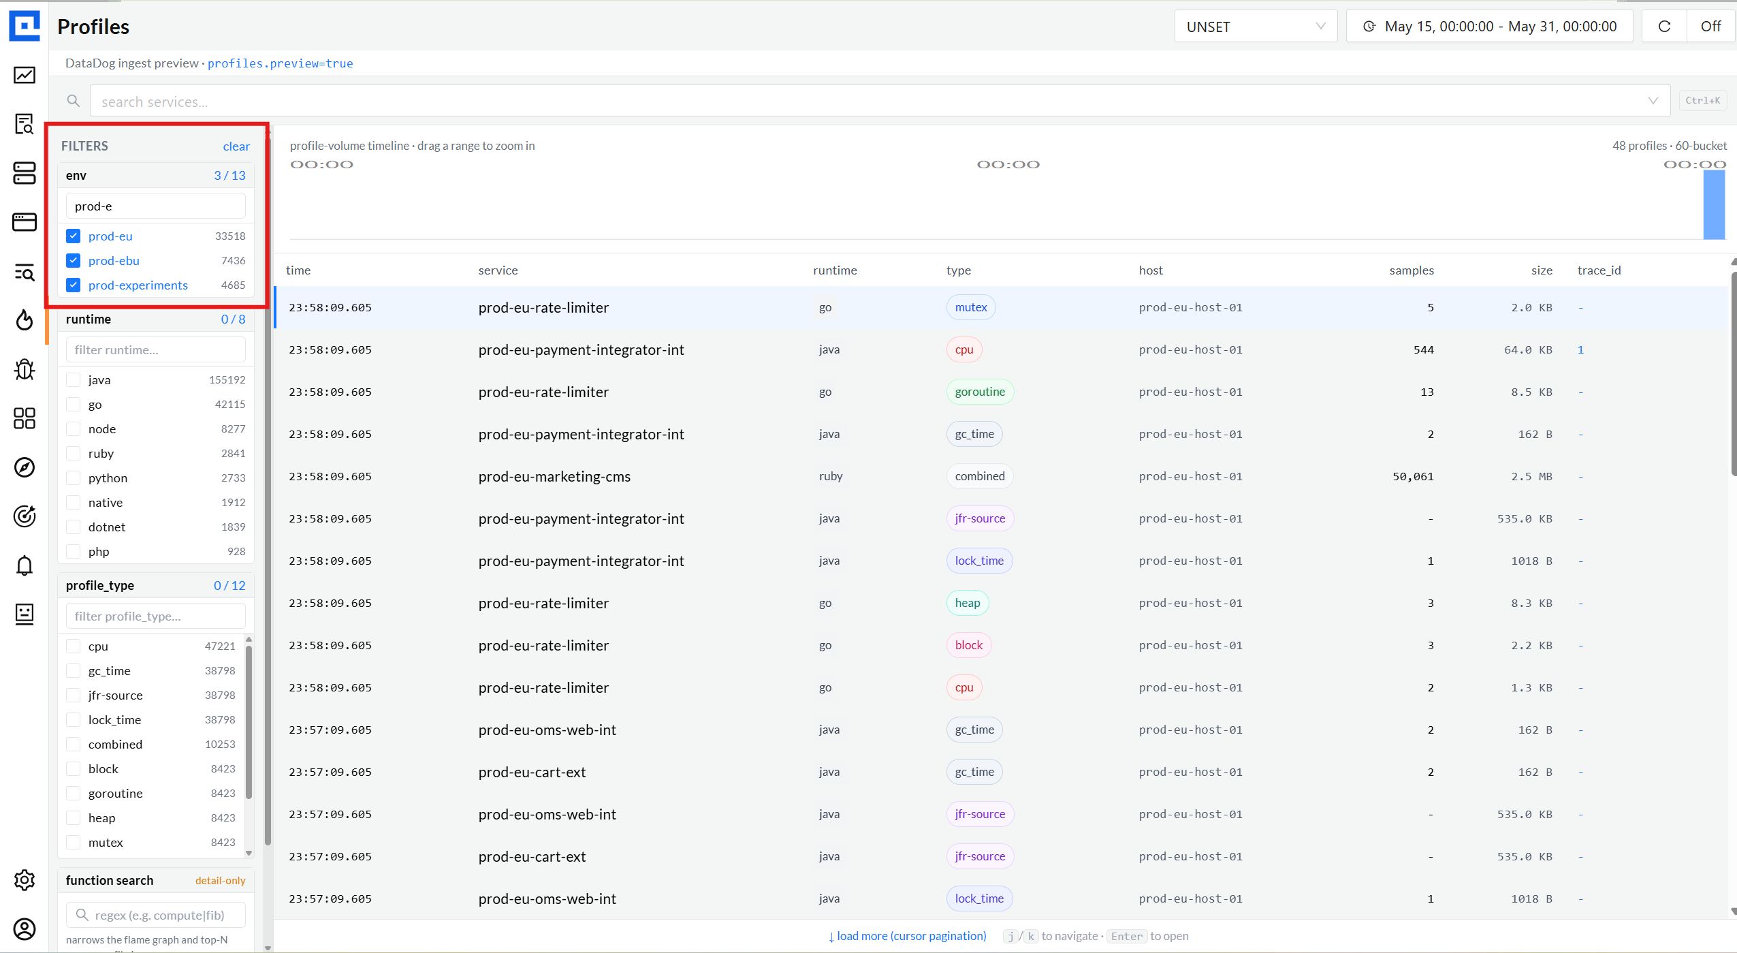Image resolution: width=1737 pixels, height=953 pixels.
Task: Check the java runtime checkbox
Action: tap(74, 380)
